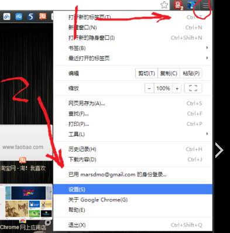Choose 下载内容(D) menu entry
The width and height of the screenshot is (230, 233).
point(133,160)
